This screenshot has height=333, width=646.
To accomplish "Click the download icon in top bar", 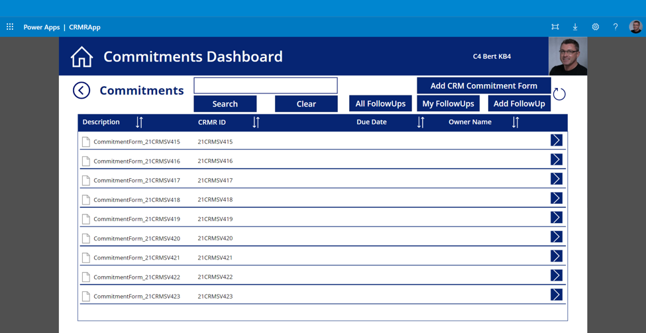I will 575,27.
